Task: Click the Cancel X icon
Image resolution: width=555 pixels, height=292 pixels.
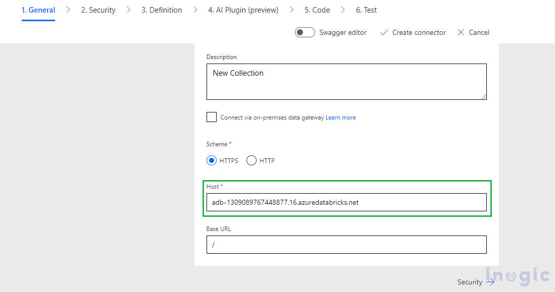Action: tap(461, 32)
